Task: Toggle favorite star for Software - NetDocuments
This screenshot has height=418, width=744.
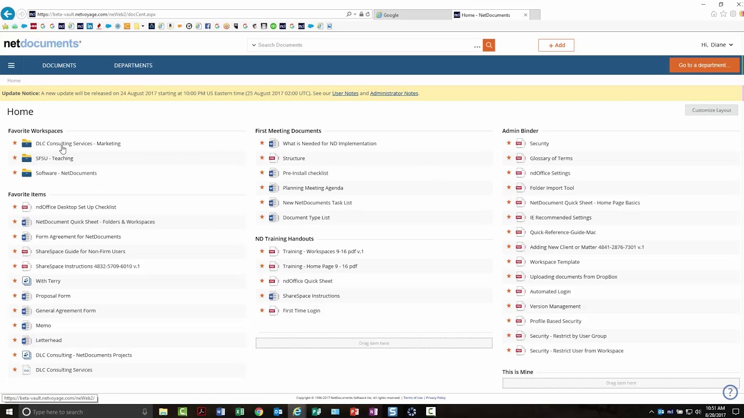Action: 15,173
